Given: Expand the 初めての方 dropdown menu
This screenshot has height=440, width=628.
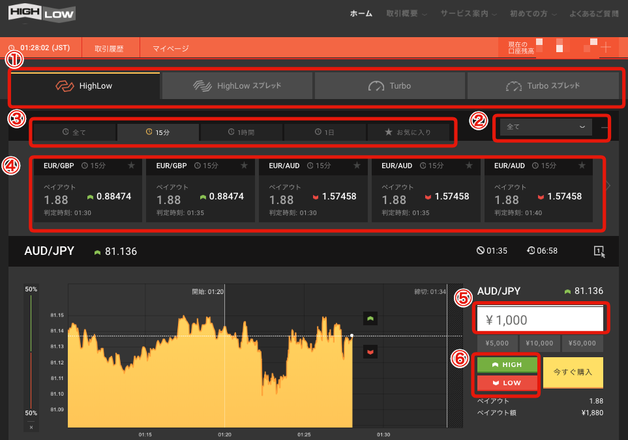Looking at the screenshot, I should point(533,14).
